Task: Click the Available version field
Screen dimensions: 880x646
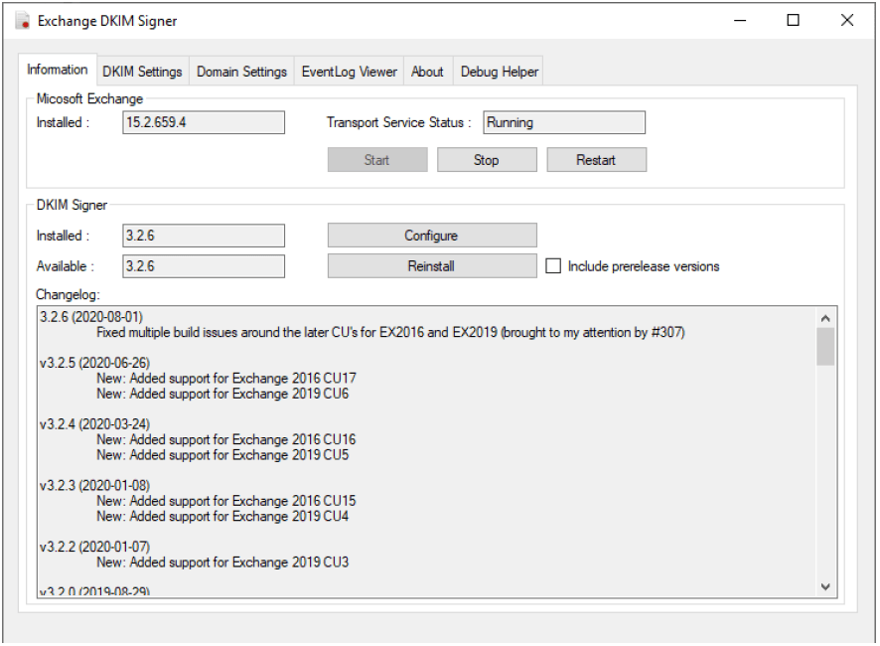Action: tap(203, 266)
